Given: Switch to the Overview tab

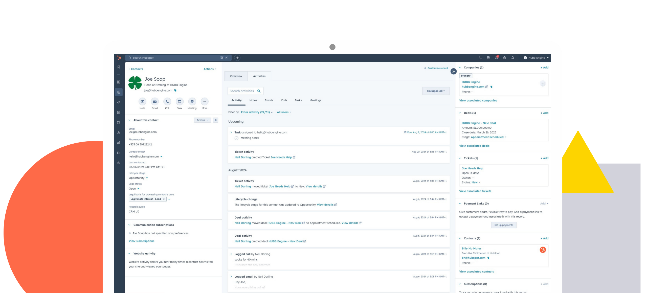Looking at the screenshot, I should pyautogui.click(x=236, y=76).
